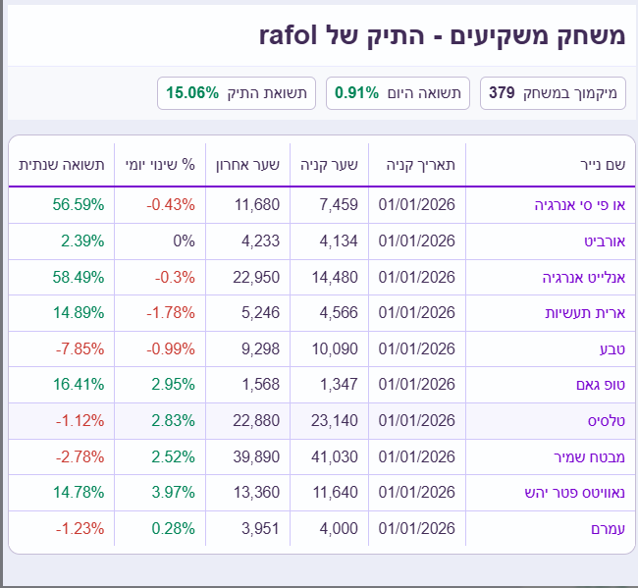Screen dimensions: 638x588
Task: Click the מיקומך במשחק 379 rank badge
Action: [553, 93]
